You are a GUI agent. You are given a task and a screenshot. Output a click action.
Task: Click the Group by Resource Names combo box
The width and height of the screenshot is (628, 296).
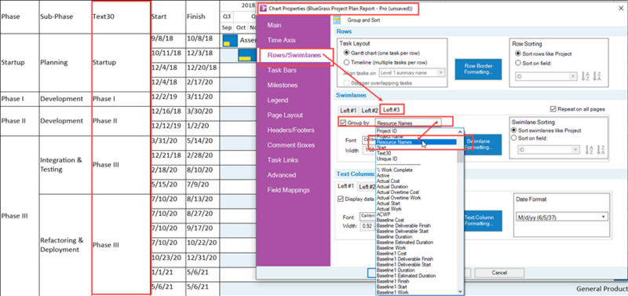408,123
